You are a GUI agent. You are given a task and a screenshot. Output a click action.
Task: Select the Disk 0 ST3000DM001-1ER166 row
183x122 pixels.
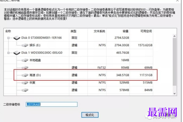click(78, 38)
